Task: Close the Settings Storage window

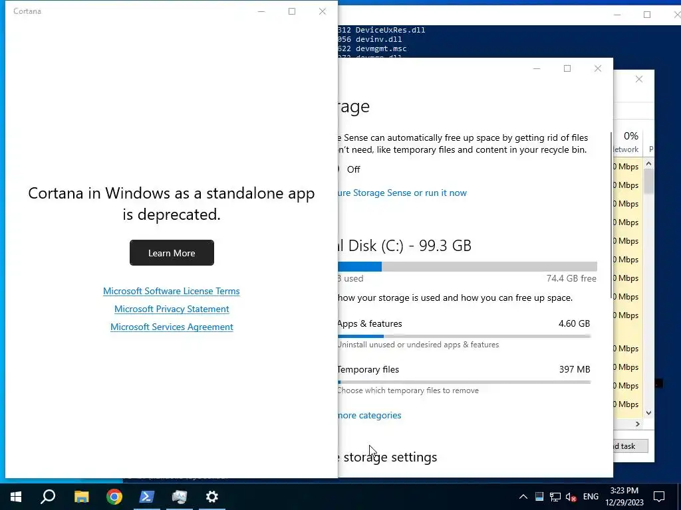Action: (x=598, y=68)
